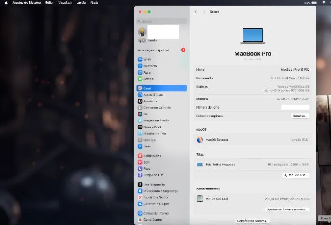Open the Notificações bell icon
This screenshot has height=225, width=331.
point(140,156)
